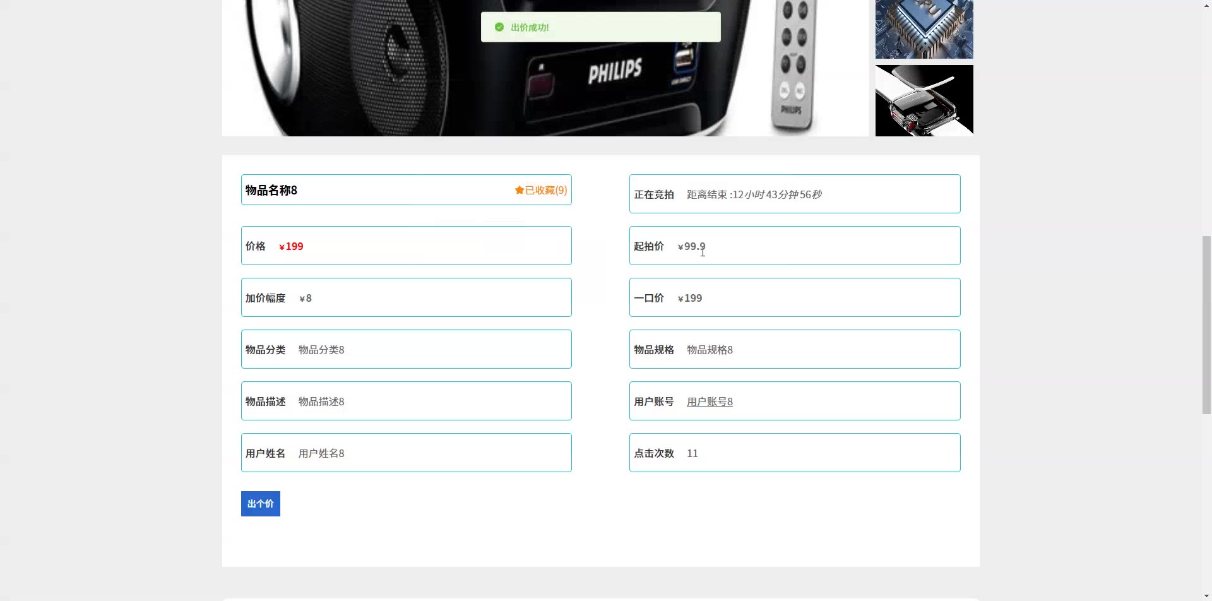Click the 出个价 bid button
Viewport: 1212px width, 601px height.
point(261,504)
